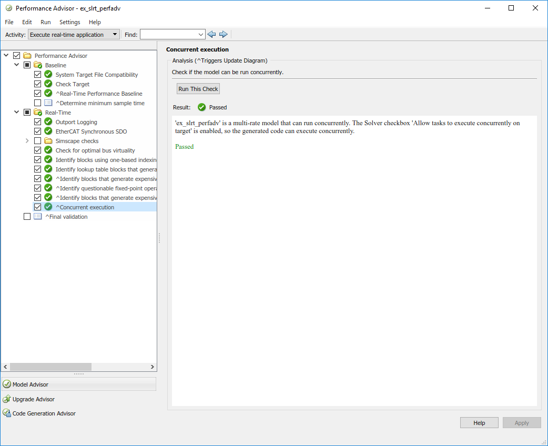Uncheck System Target File Compatibility checkbox
The image size is (548, 446).
click(x=37, y=75)
